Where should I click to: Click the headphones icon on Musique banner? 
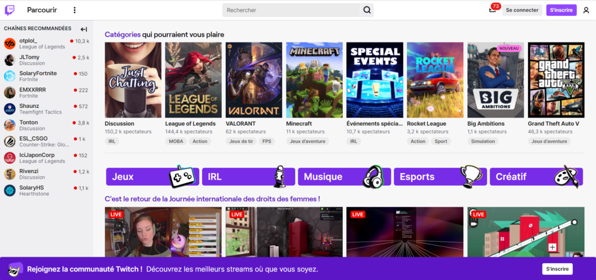374,176
